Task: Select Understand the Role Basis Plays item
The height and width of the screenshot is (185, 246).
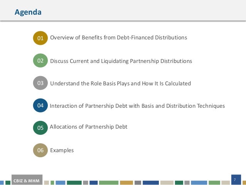Action: [120, 83]
